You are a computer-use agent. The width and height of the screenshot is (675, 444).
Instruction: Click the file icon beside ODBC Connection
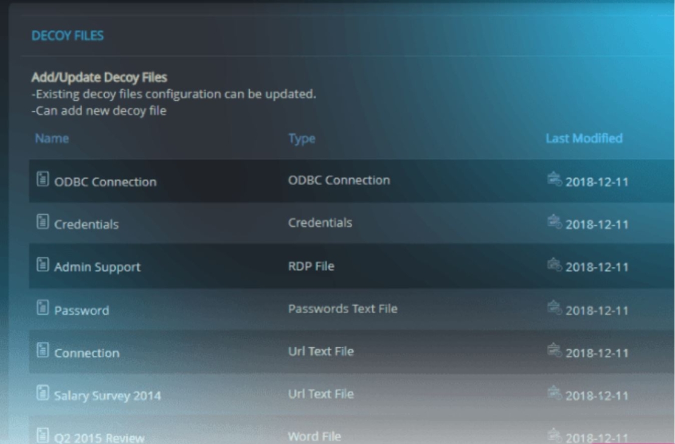[41, 180]
